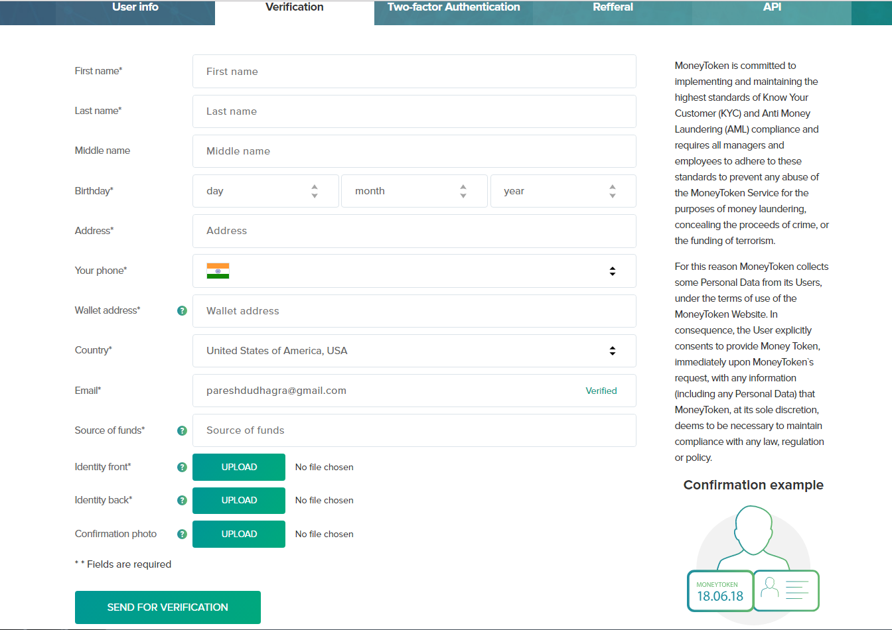The width and height of the screenshot is (892, 630).
Task: View the confirmation example illustration
Action: tap(753, 564)
